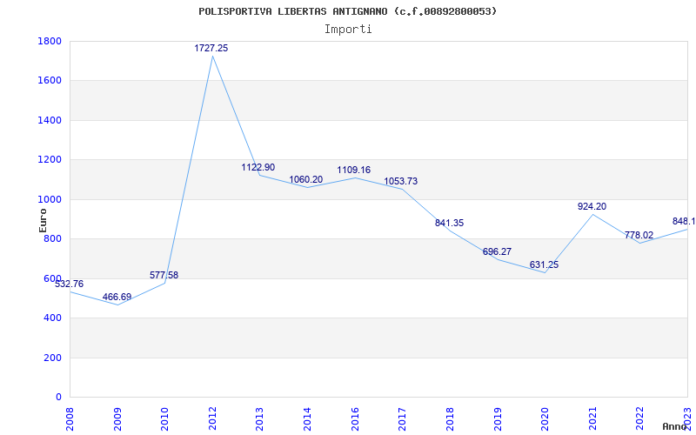696x435 pixels.
Task: Click the x-axis year 2018
Action: pyautogui.click(x=450, y=419)
